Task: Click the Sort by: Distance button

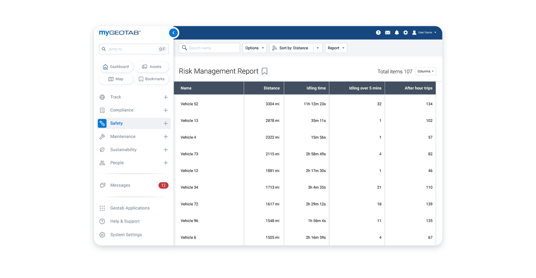Action: click(x=291, y=48)
